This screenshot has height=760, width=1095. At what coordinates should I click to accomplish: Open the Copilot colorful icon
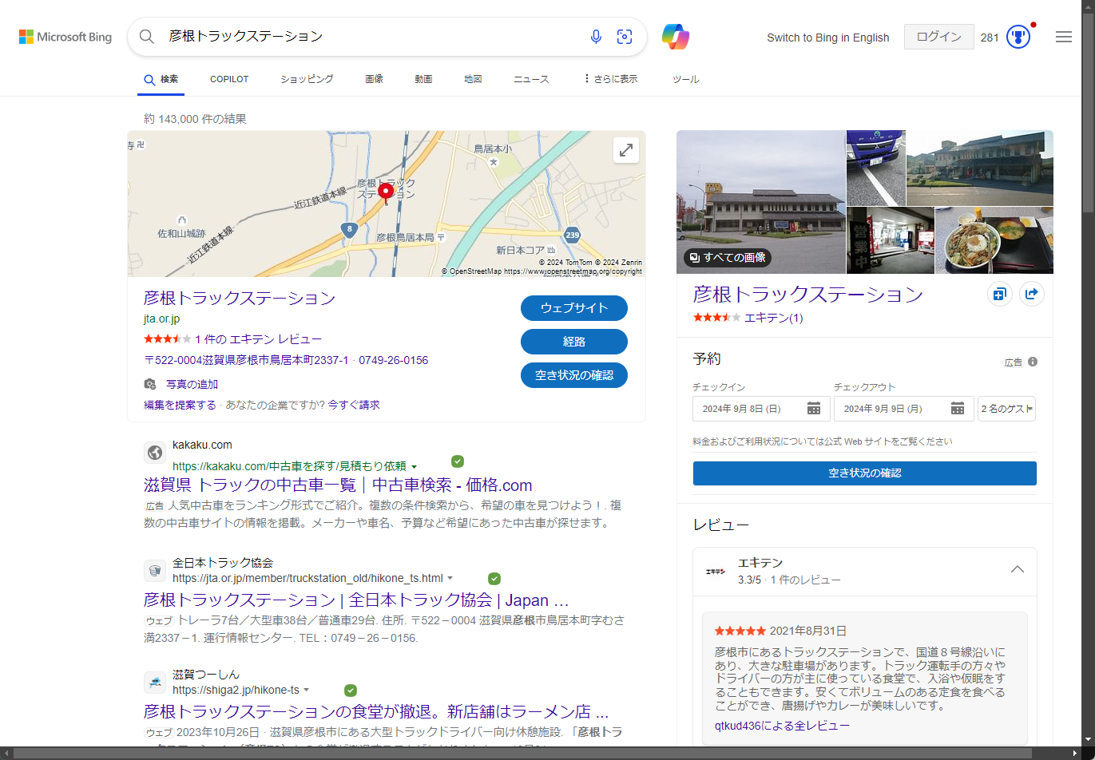tap(676, 37)
